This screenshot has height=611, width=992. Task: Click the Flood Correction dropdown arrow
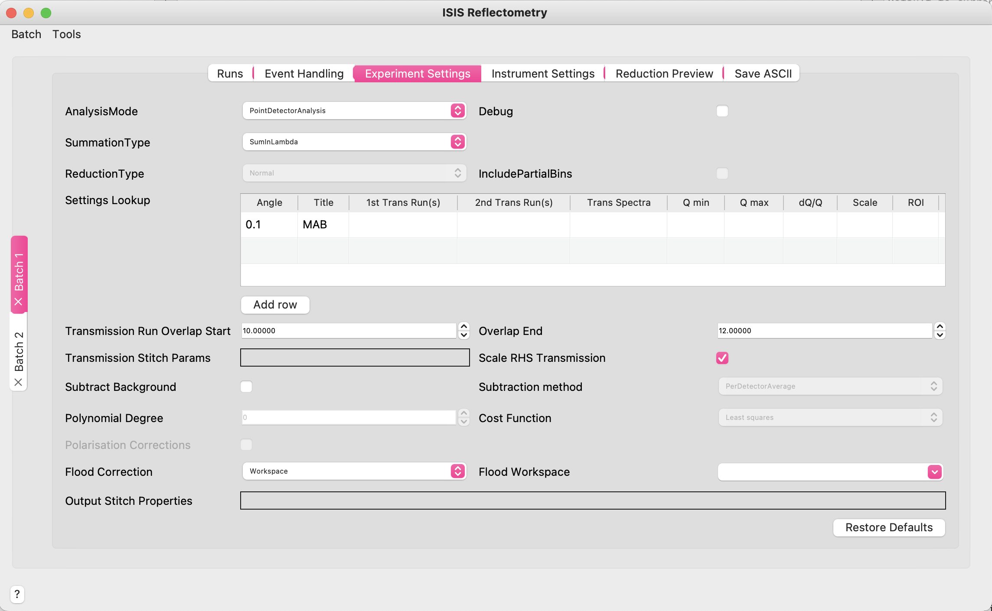(x=458, y=471)
